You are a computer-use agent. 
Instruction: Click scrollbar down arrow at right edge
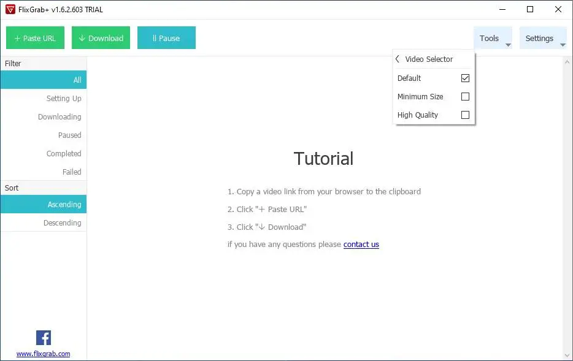click(567, 355)
